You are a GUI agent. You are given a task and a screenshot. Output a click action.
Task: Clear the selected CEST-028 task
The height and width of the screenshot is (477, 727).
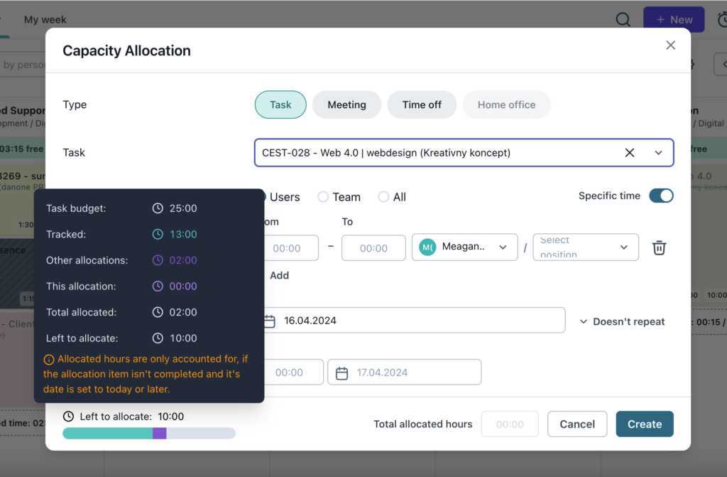point(629,152)
